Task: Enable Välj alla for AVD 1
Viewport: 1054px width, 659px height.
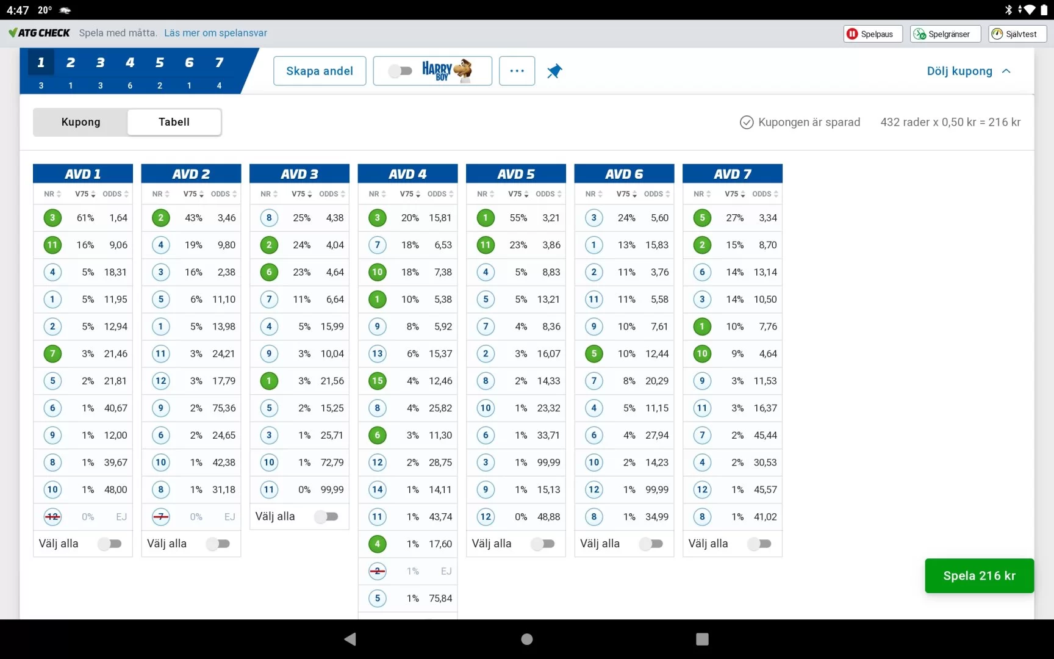Action: coord(110,544)
